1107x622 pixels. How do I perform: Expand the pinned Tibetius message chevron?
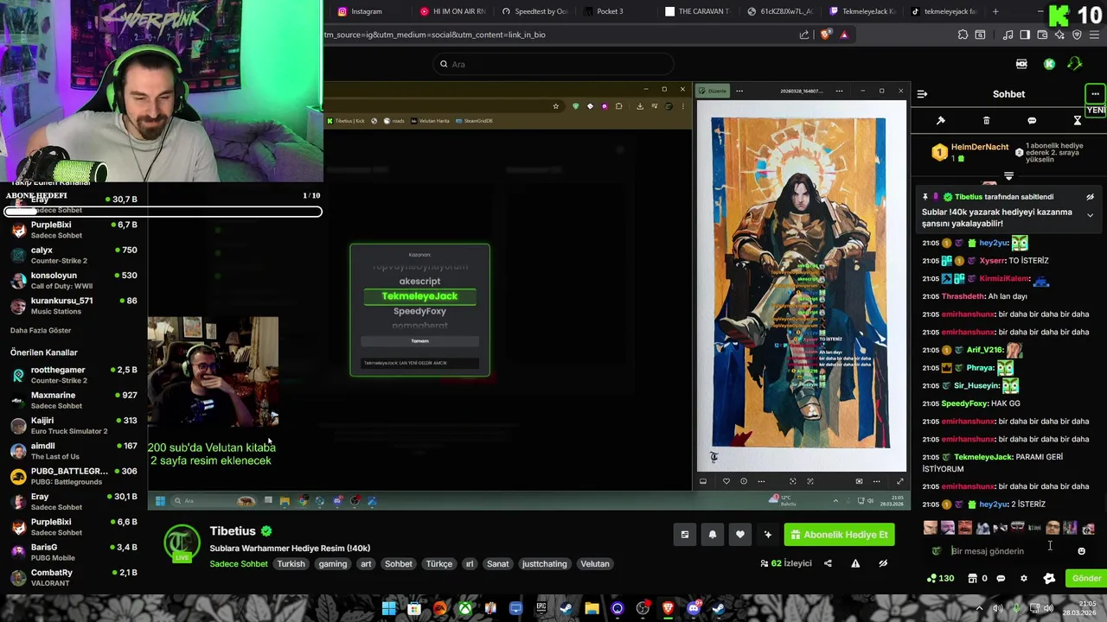(x=1090, y=215)
